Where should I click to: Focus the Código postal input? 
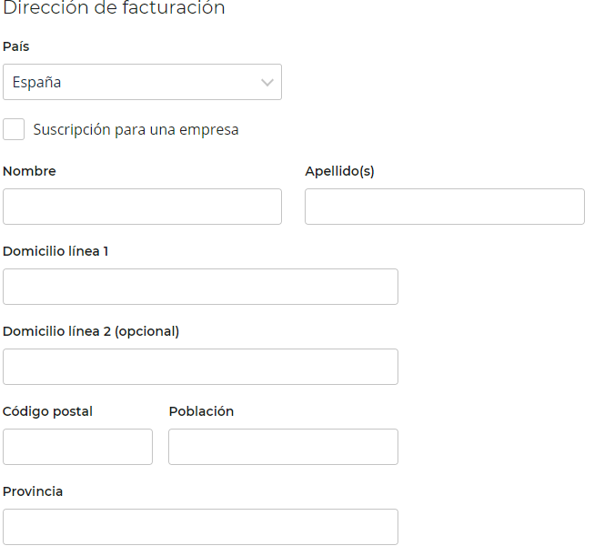click(x=77, y=447)
